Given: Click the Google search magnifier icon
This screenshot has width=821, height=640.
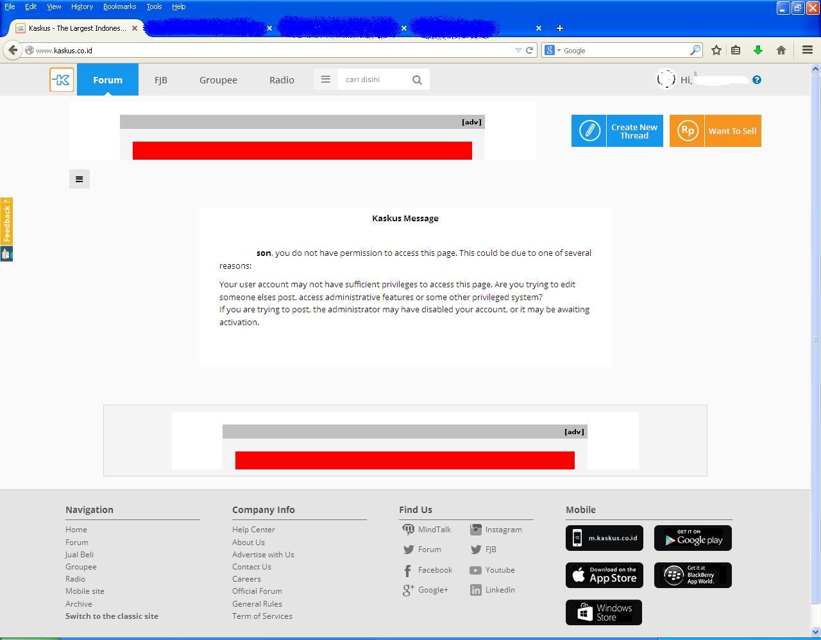Looking at the screenshot, I should (695, 50).
